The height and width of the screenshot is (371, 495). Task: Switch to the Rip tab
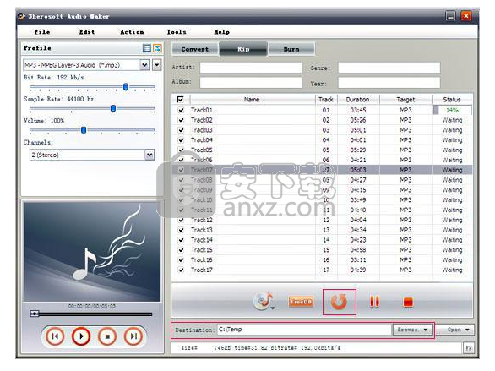click(243, 49)
